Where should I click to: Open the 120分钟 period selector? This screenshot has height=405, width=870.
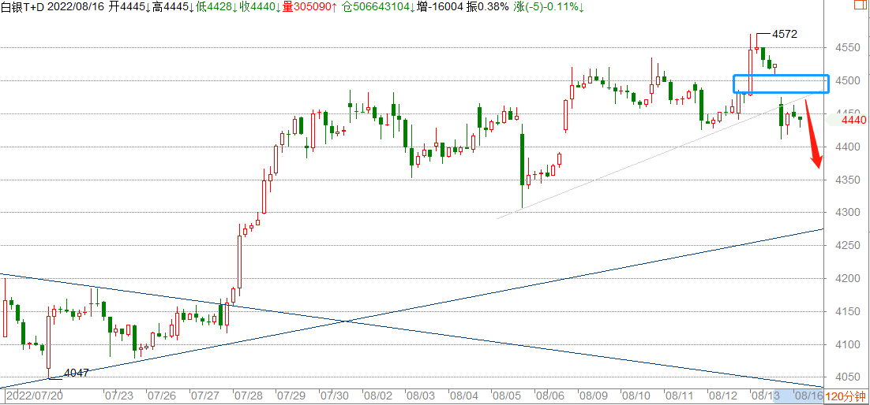pyautogui.click(x=846, y=396)
